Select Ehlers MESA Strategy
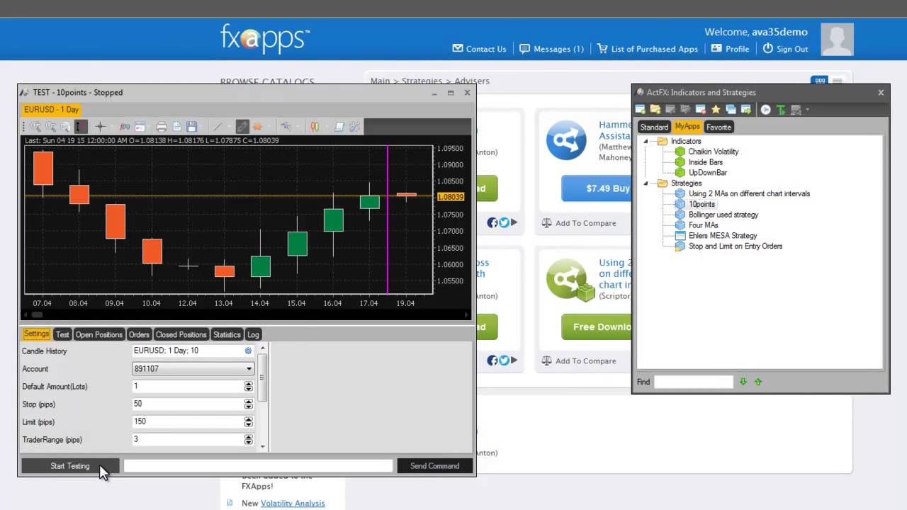This screenshot has height=510, width=907. click(x=722, y=236)
